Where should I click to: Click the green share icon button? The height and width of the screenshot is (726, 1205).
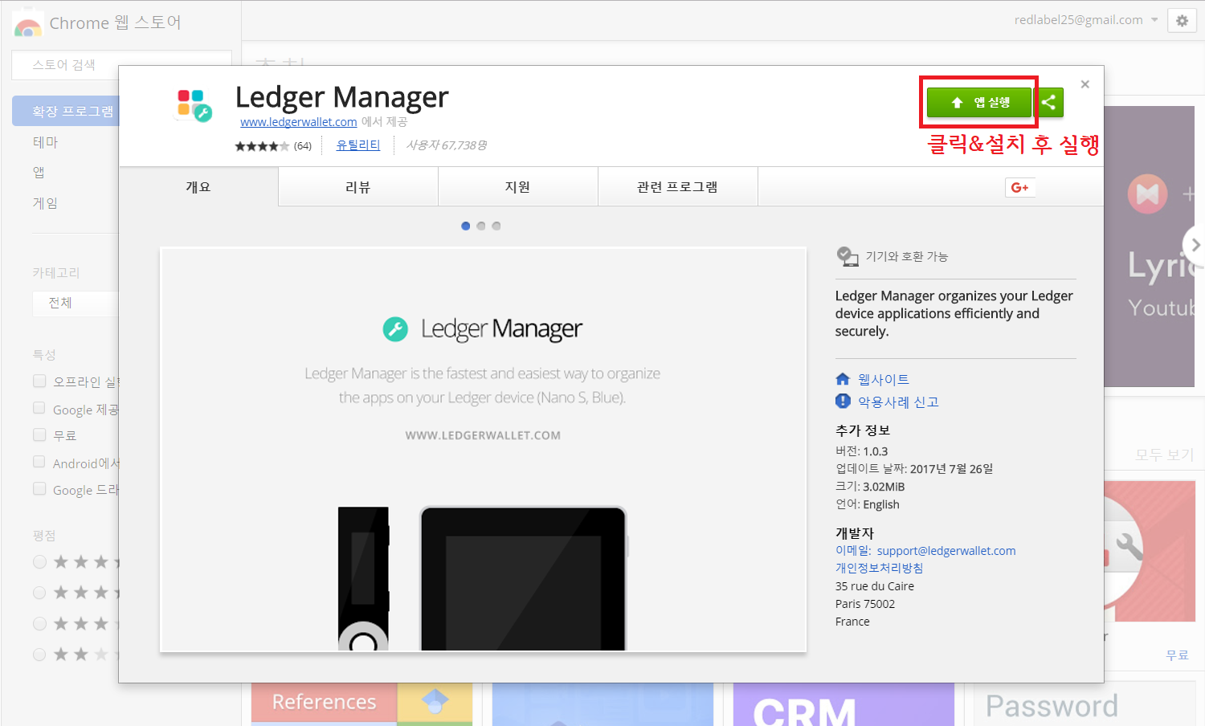[x=1048, y=103]
